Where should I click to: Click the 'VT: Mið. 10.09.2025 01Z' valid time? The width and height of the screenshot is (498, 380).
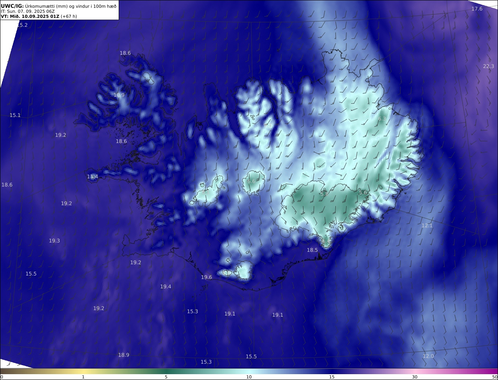[30, 16]
